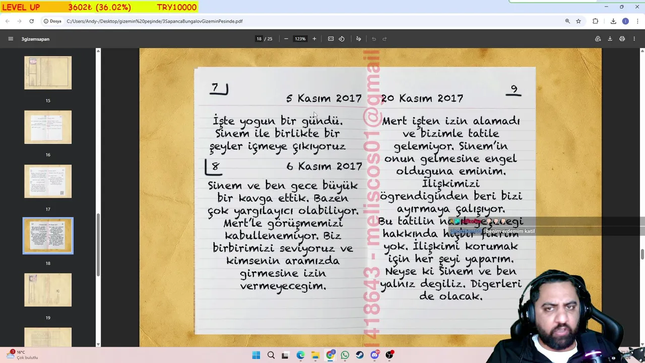Viewport: 645px width, 363px height.
Task: Click the browser zoom magnifier icon
Action: pos(567,21)
